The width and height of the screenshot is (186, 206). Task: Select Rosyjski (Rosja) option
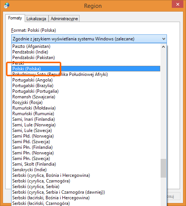pos(86,102)
